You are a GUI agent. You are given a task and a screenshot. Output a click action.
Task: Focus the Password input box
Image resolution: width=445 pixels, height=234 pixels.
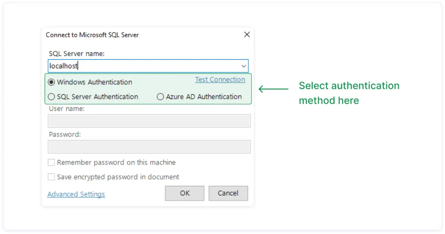(x=149, y=147)
